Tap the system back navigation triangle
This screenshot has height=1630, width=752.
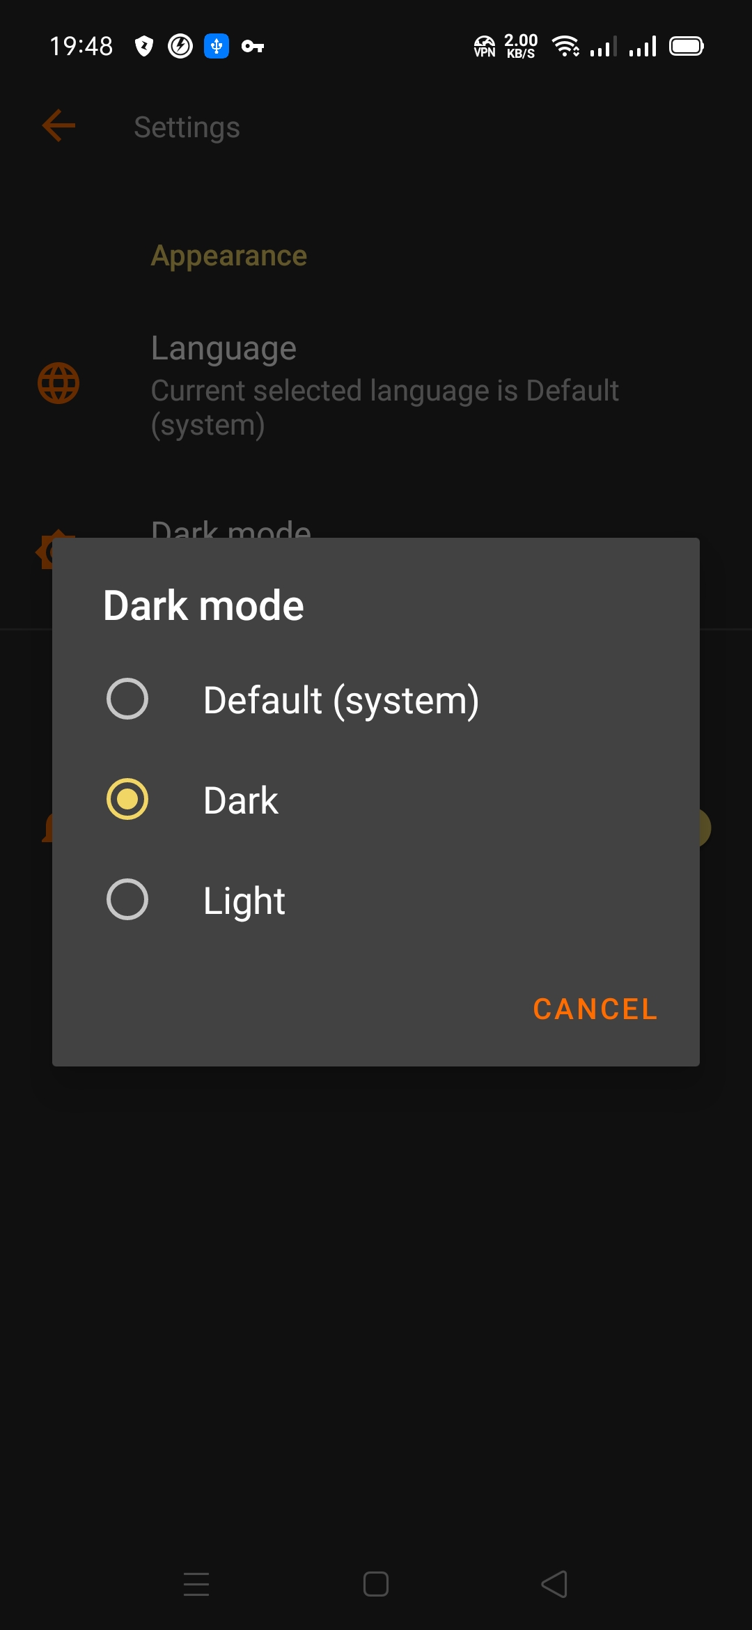point(554,1584)
